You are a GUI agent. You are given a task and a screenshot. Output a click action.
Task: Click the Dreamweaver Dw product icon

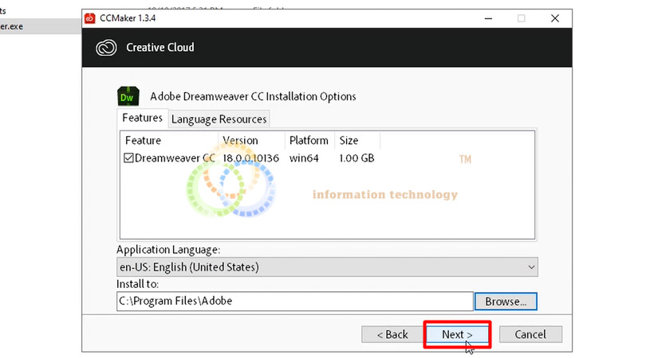click(x=128, y=96)
